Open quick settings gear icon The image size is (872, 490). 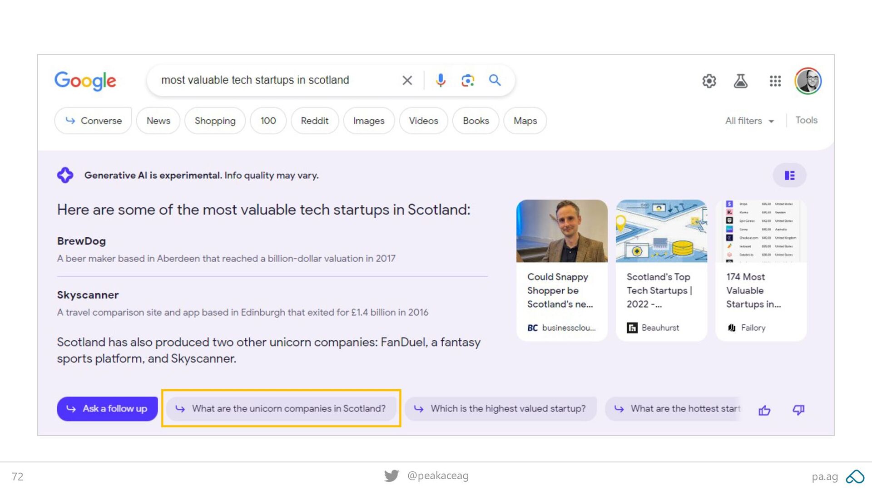[709, 81]
